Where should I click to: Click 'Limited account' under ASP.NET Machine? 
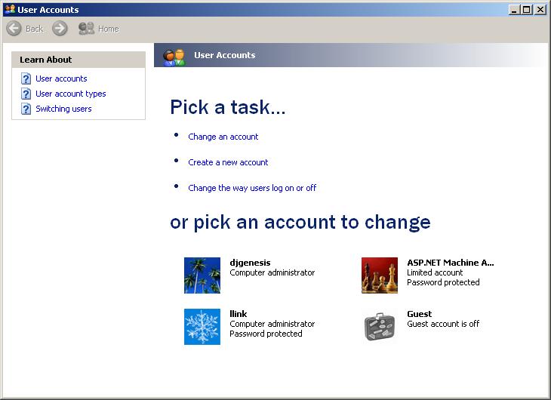coord(435,272)
